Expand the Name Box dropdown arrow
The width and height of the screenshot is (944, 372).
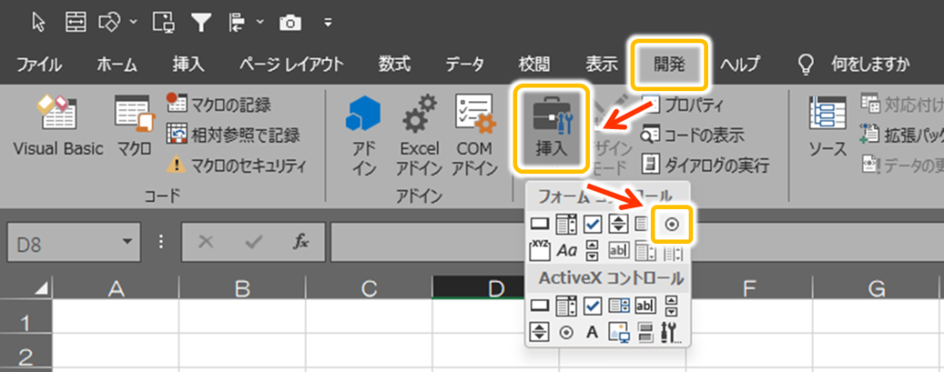click(x=126, y=242)
